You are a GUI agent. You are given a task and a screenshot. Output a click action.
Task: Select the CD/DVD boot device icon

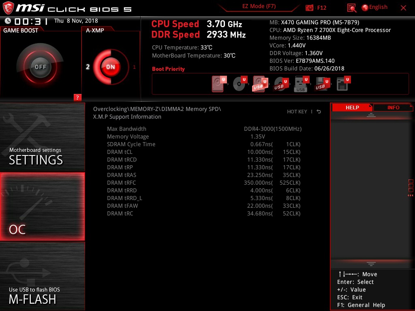(240, 84)
